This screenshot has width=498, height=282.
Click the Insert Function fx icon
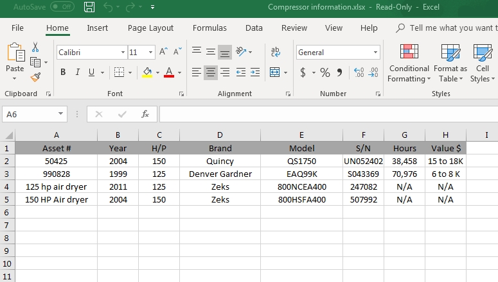point(145,114)
